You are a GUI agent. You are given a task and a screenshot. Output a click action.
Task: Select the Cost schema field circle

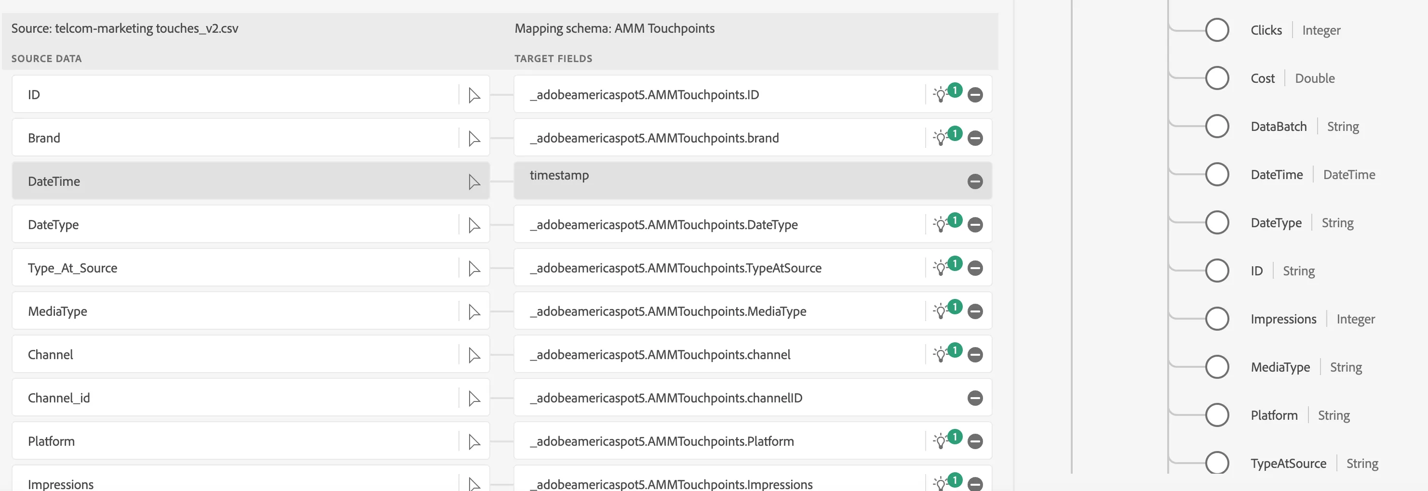click(x=1217, y=78)
